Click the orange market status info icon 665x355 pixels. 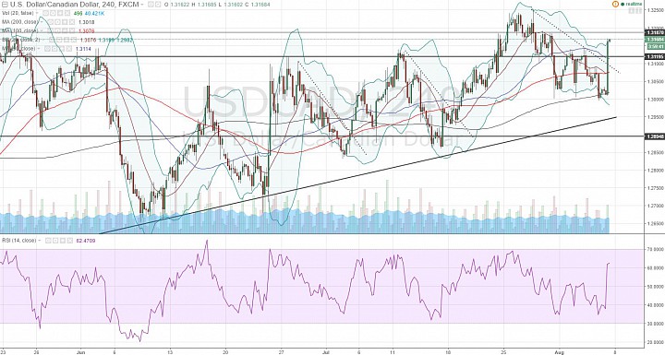pos(615,4)
